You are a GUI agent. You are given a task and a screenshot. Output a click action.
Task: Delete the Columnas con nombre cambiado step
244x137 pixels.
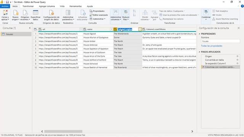tap(203, 67)
